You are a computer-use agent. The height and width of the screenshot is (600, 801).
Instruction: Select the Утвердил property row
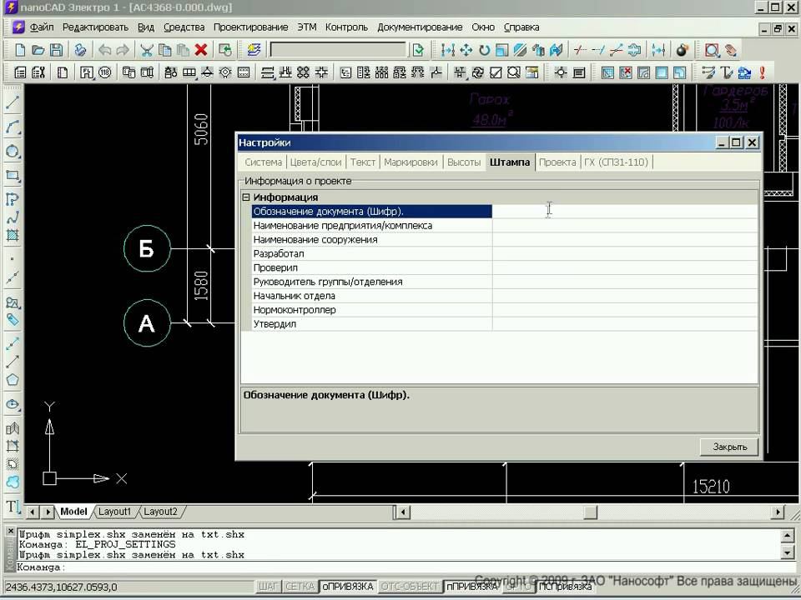[x=504, y=324]
